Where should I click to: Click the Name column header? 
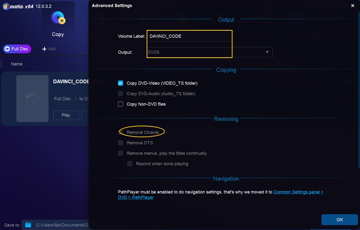[16, 64]
